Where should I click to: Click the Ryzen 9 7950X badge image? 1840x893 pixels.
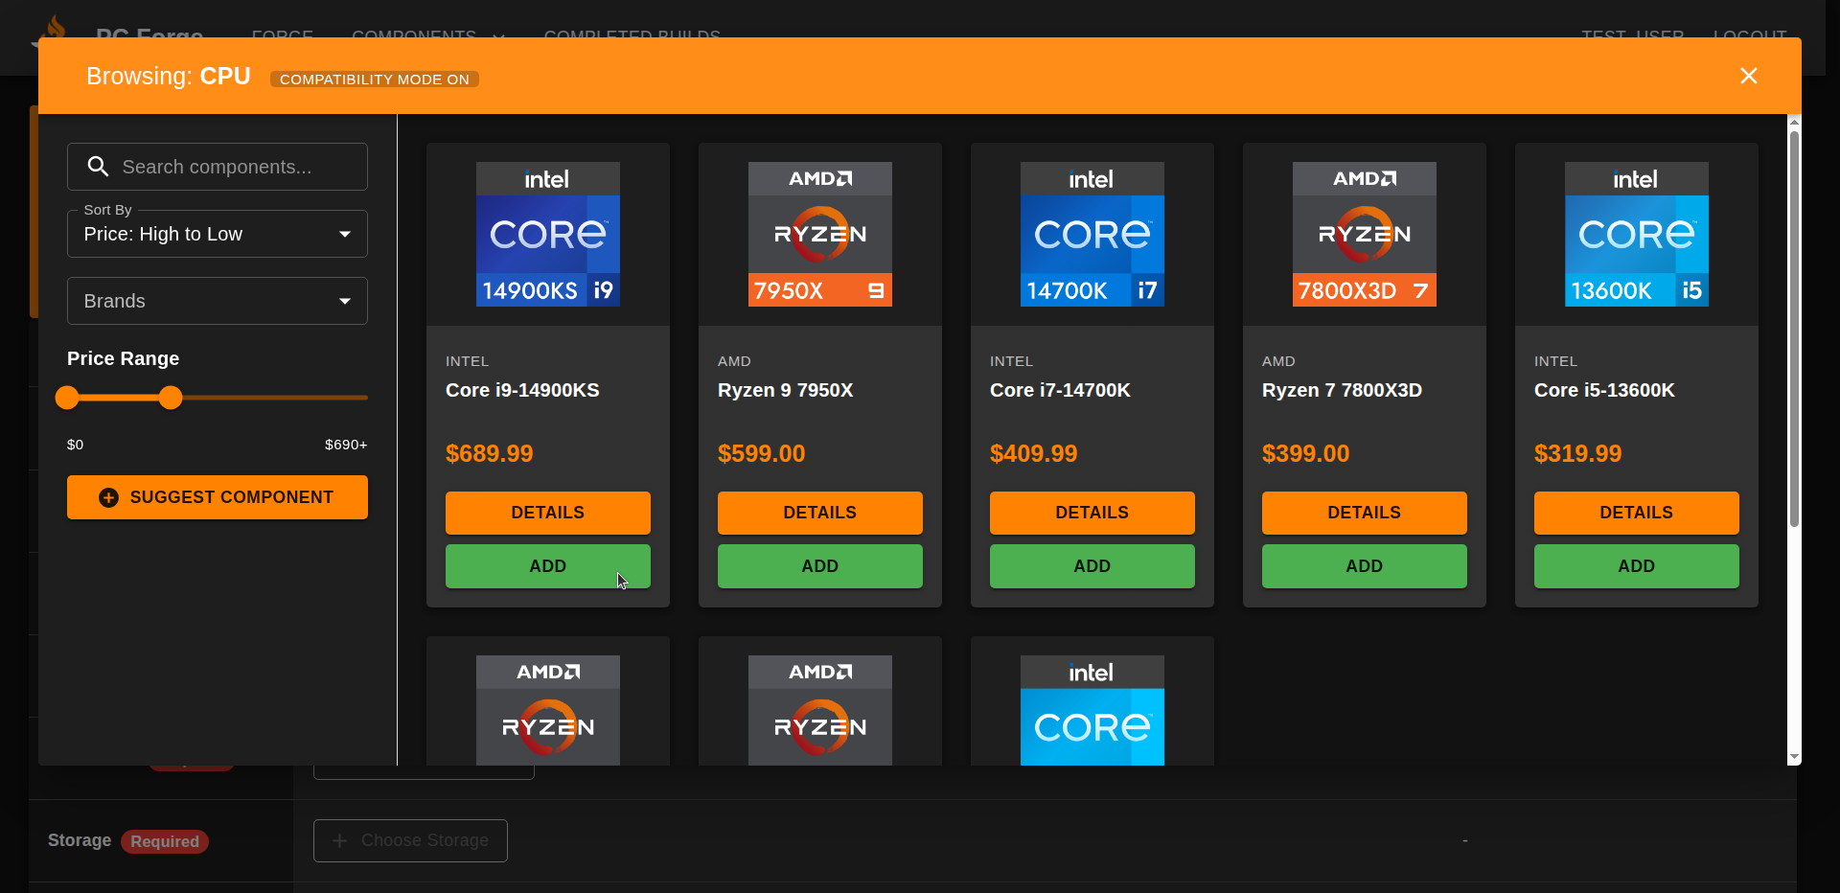pos(819,234)
